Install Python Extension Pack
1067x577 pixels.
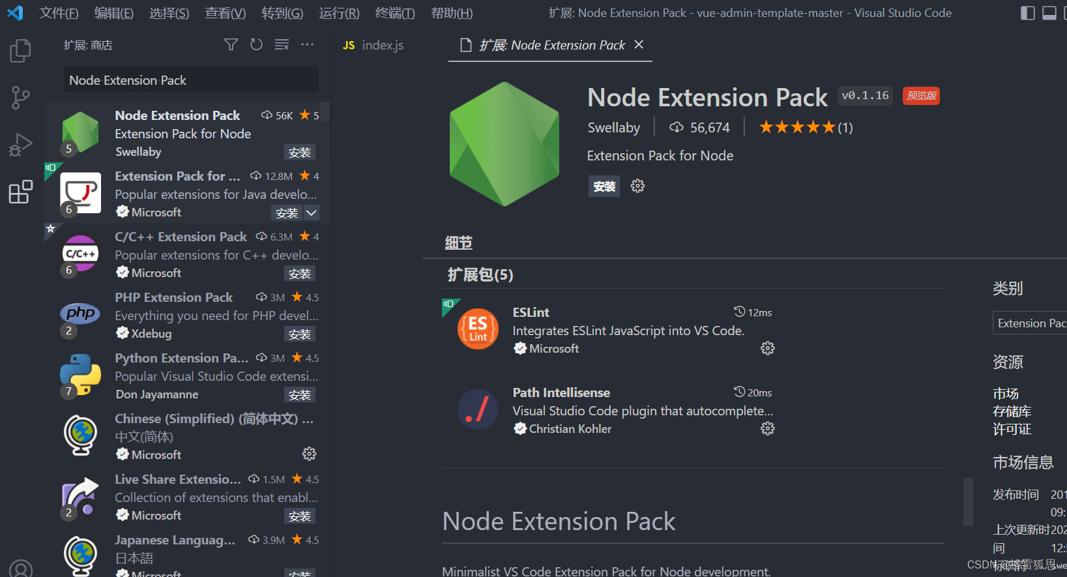pyautogui.click(x=300, y=394)
